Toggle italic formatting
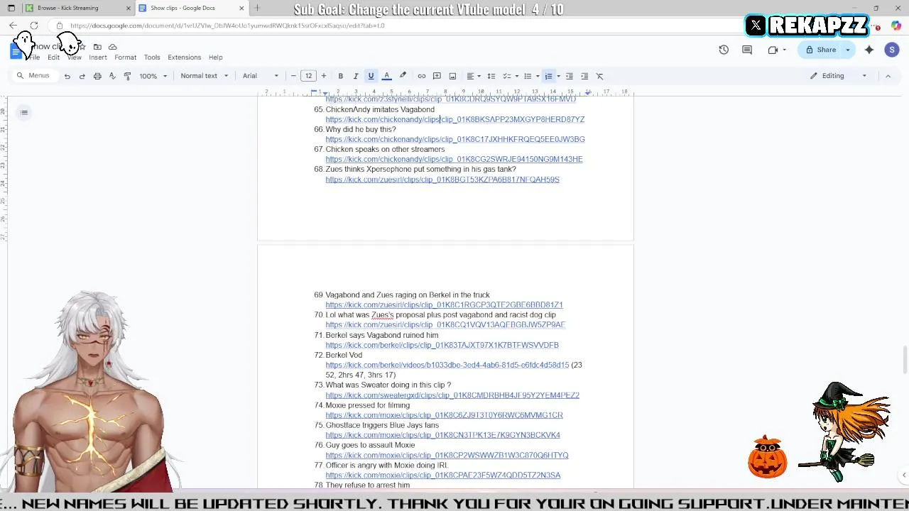 click(356, 76)
